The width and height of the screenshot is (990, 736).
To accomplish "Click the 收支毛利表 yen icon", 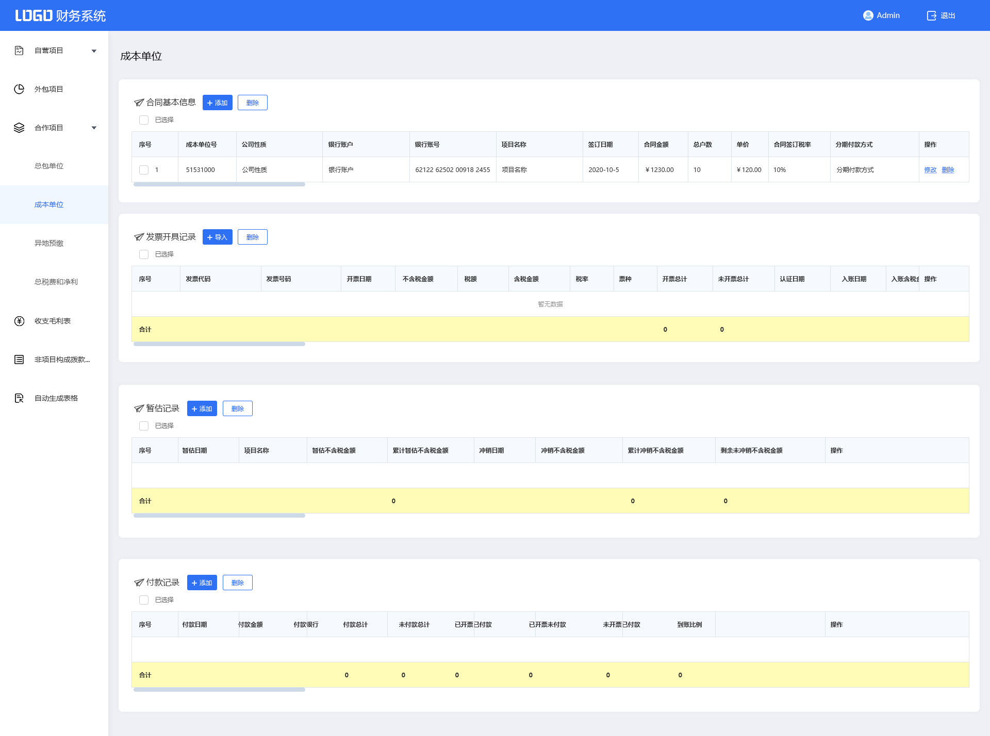I will [x=19, y=321].
